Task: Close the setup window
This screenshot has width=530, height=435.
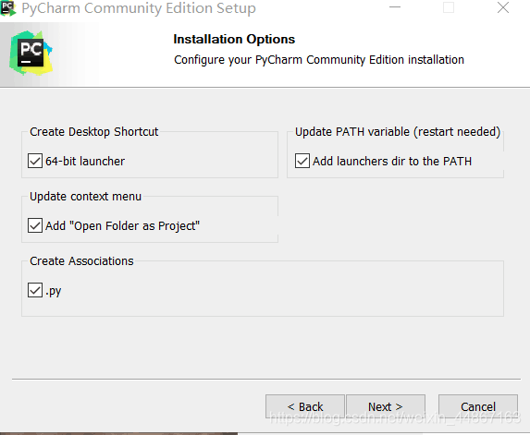Action: pyautogui.click(x=503, y=7)
